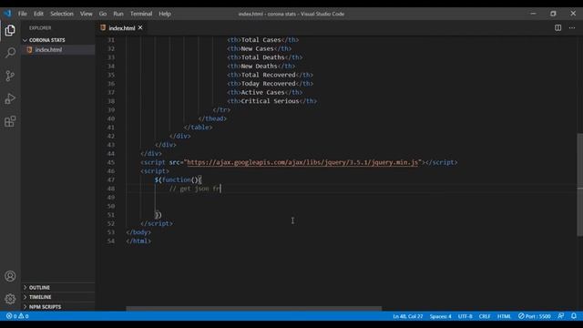
Task: Click the errors and warnings status indicator
Action: (x=17, y=316)
